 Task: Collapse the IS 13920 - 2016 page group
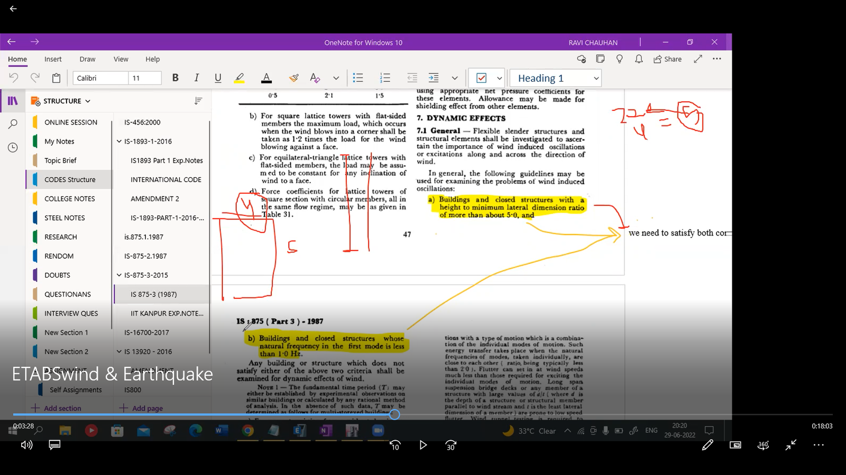pyautogui.click(x=119, y=351)
